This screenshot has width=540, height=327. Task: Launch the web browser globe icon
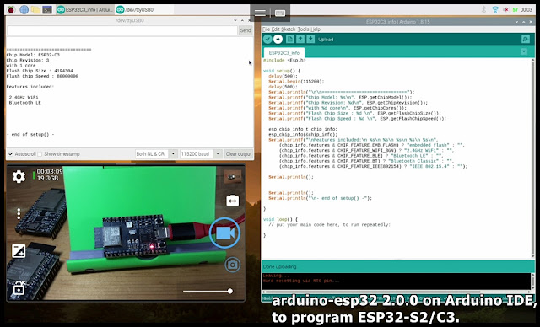point(24,9)
